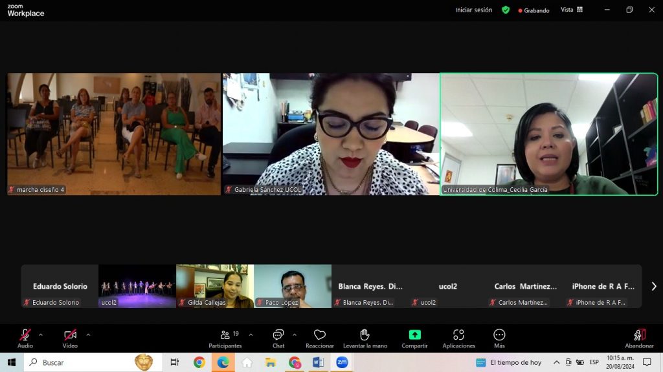Open the Vista layout menu
The height and width of the screenshot is (372, 663).
571,10
